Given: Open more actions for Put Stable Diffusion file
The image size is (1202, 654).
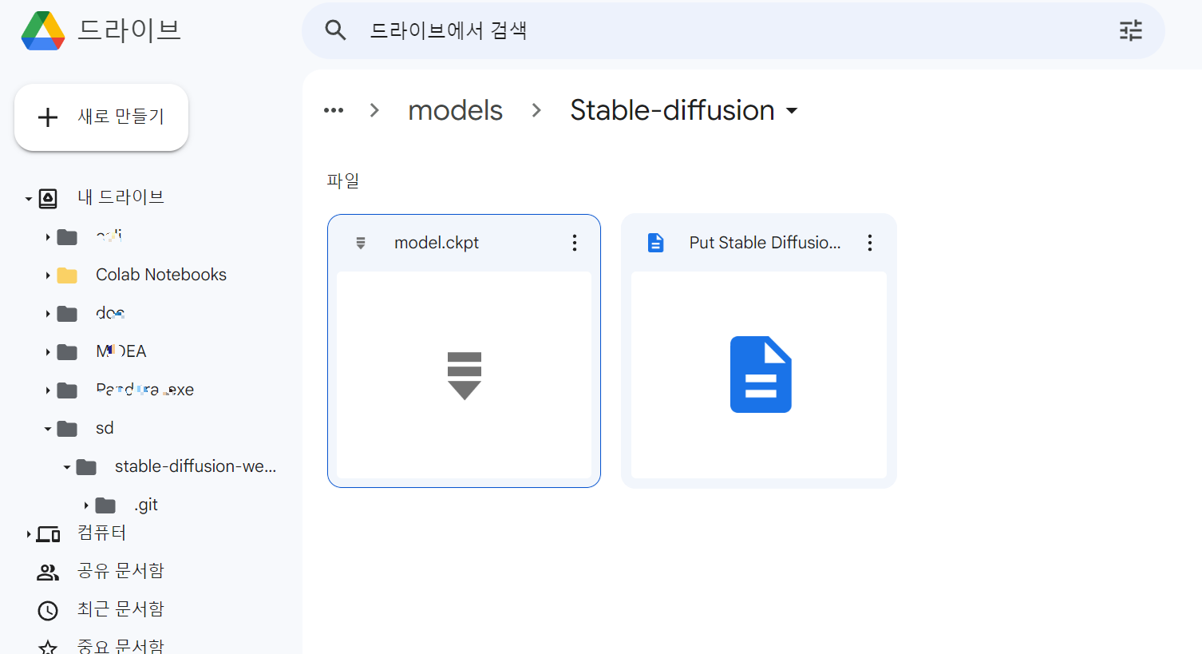Looking at the screenshot, I should (x=870, y=243).
